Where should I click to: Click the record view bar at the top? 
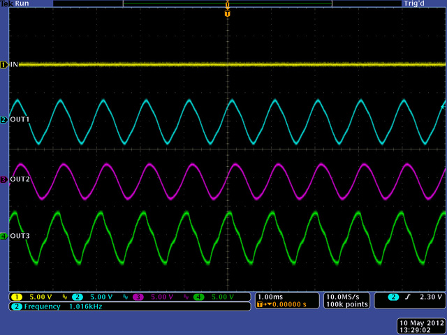click(x=227, y=3)
